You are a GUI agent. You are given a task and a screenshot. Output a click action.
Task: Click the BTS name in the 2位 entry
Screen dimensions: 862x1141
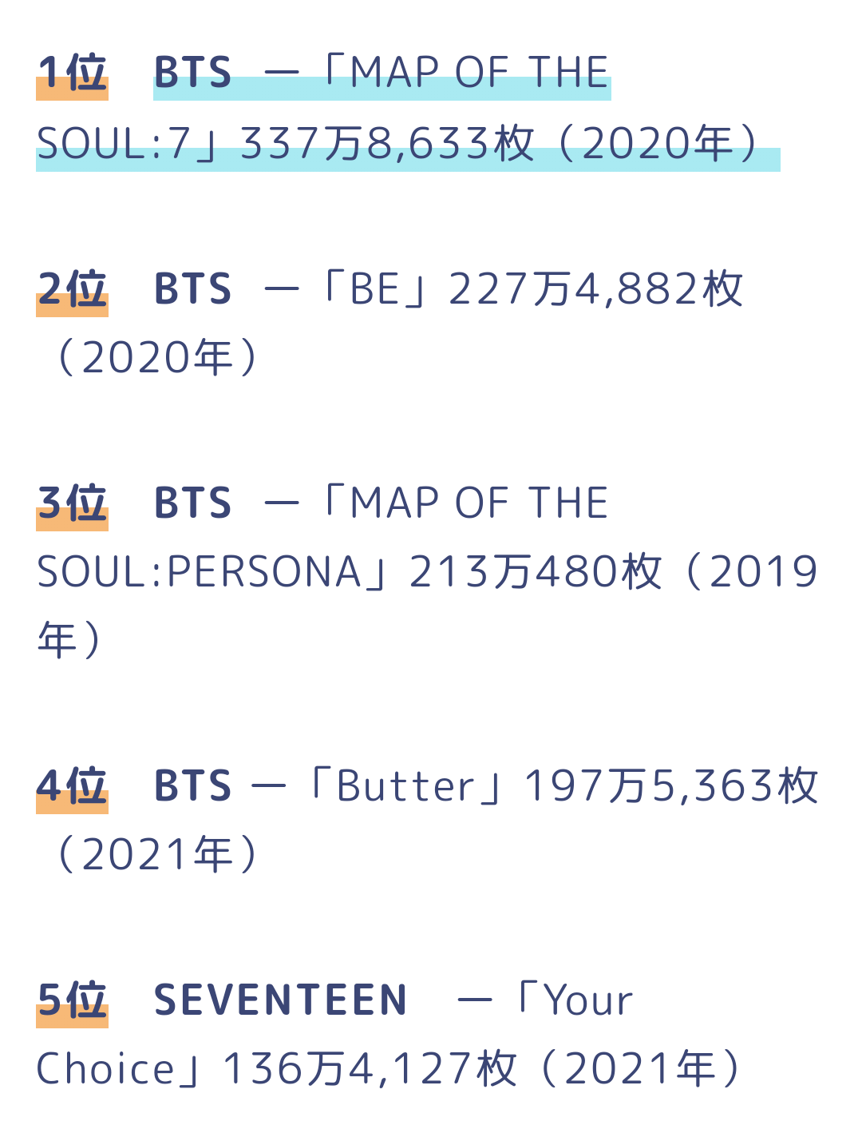(192, 289)
